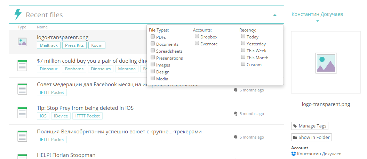Screen dimensions: 367x159
Task: Click the large image preview thumbnail
Action: point(326,63)
